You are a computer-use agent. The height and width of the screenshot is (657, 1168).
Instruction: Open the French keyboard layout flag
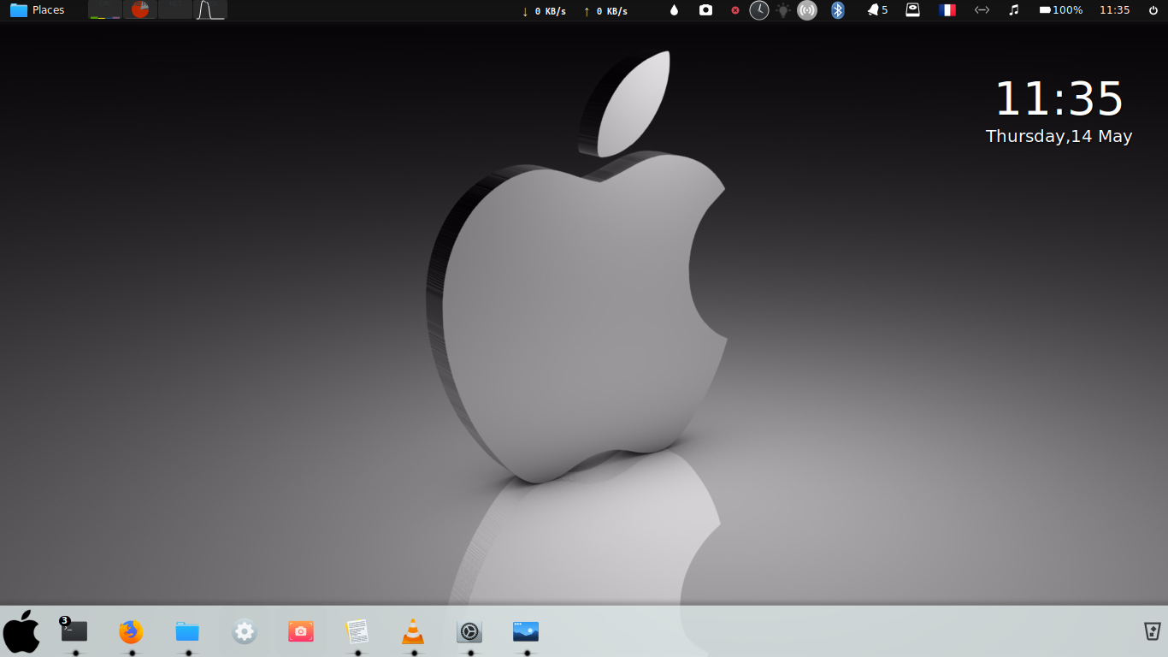[x=947, y=10]
